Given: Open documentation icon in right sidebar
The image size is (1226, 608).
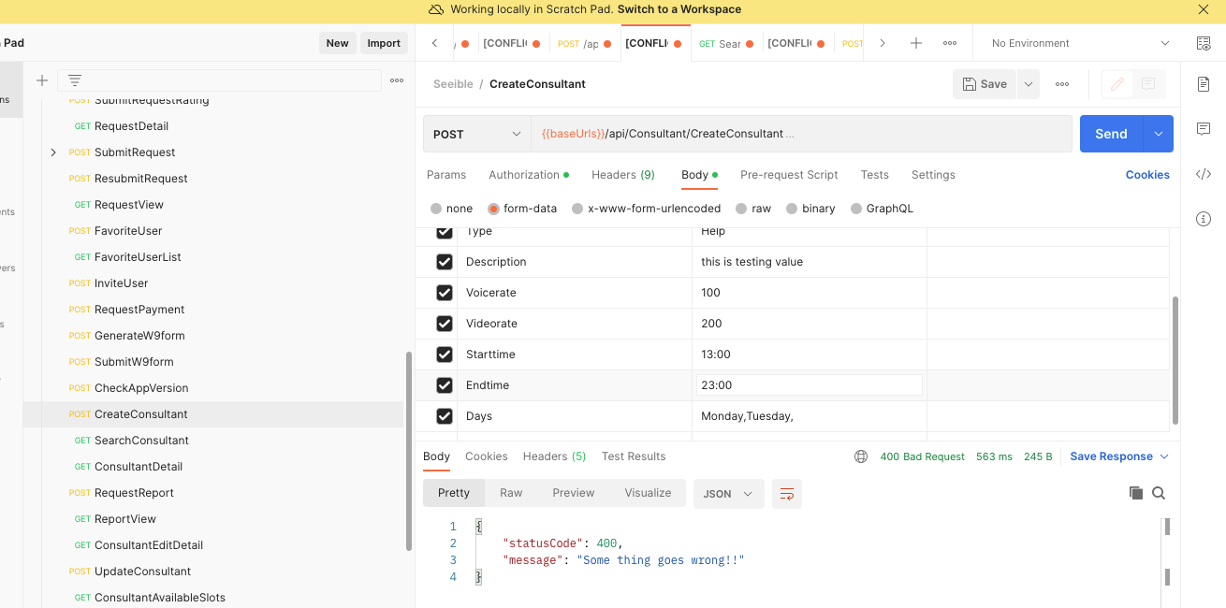Looking at the screenshot, I should [x=1204, y=84].
